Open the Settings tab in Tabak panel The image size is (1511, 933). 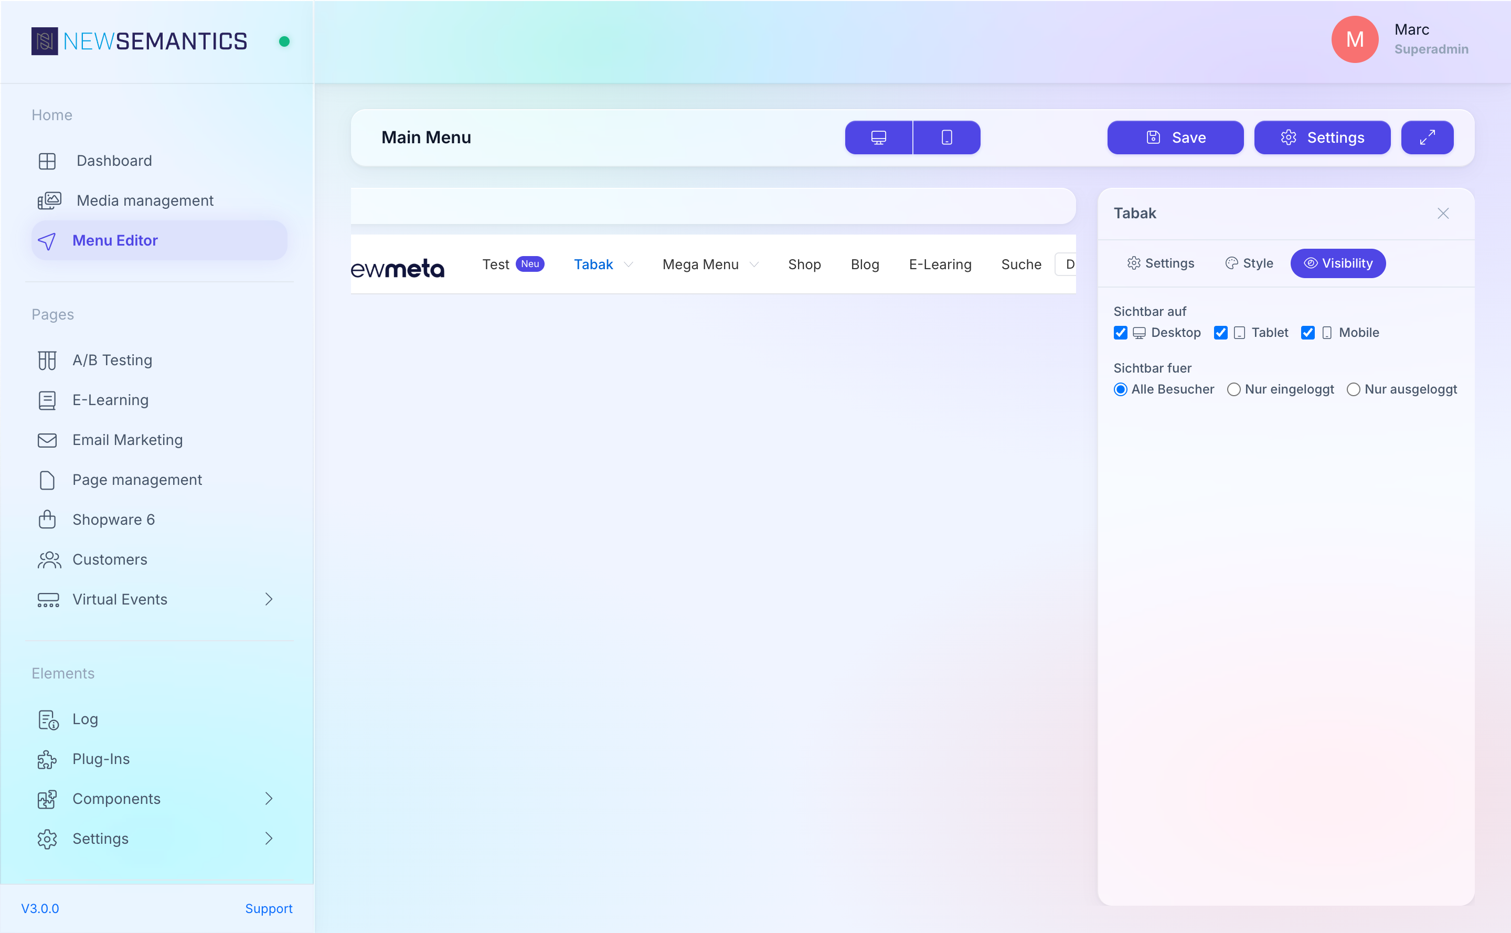point(1161,263)
